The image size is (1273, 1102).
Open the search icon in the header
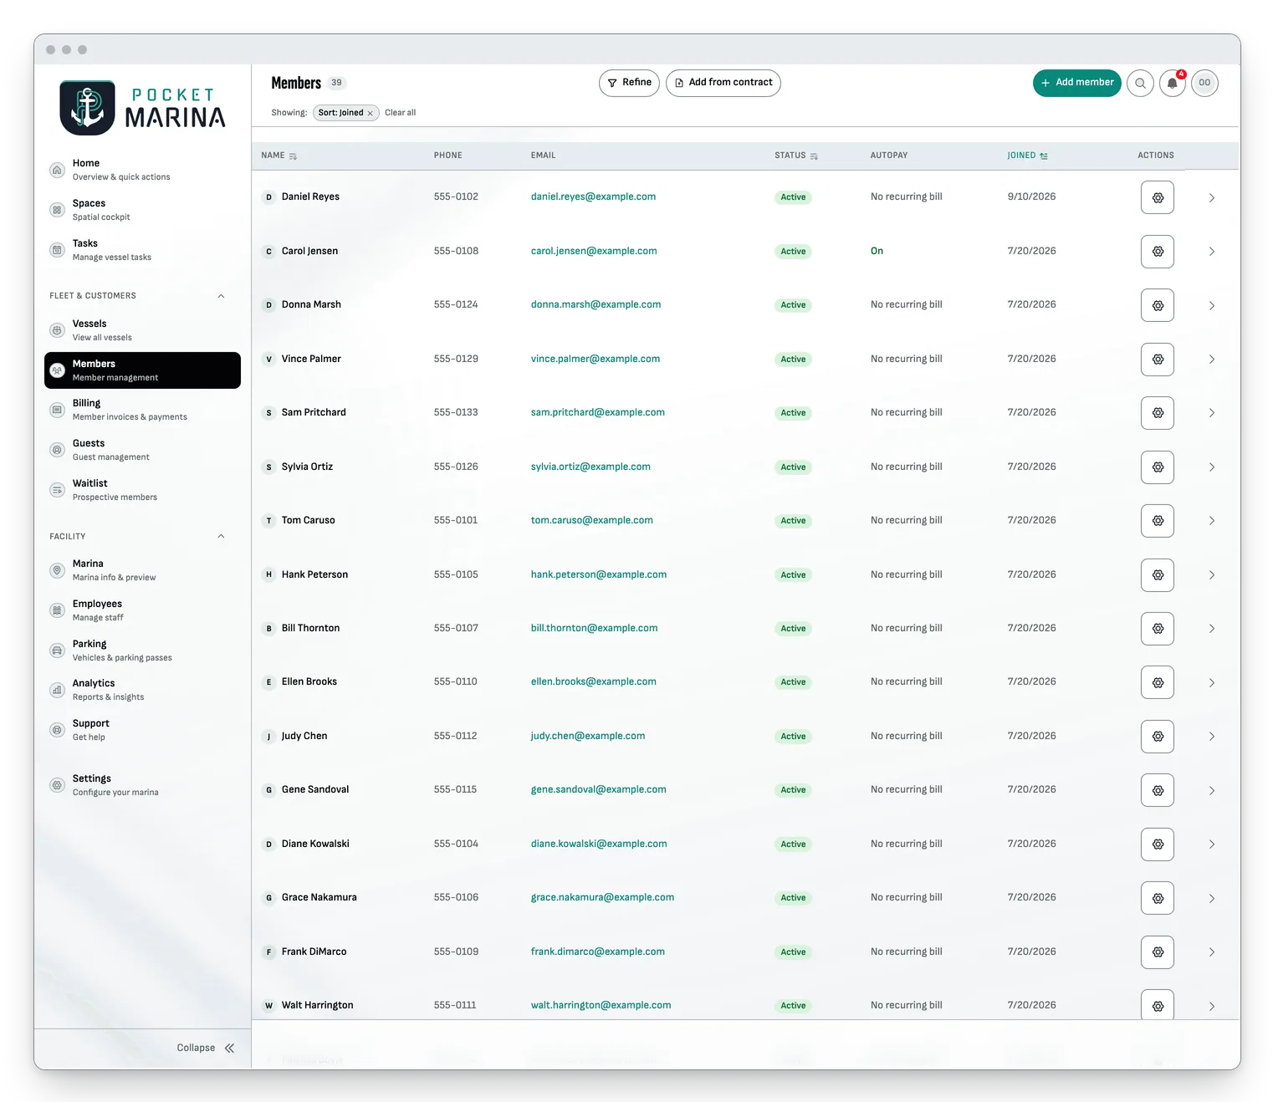coord(1140,83)
